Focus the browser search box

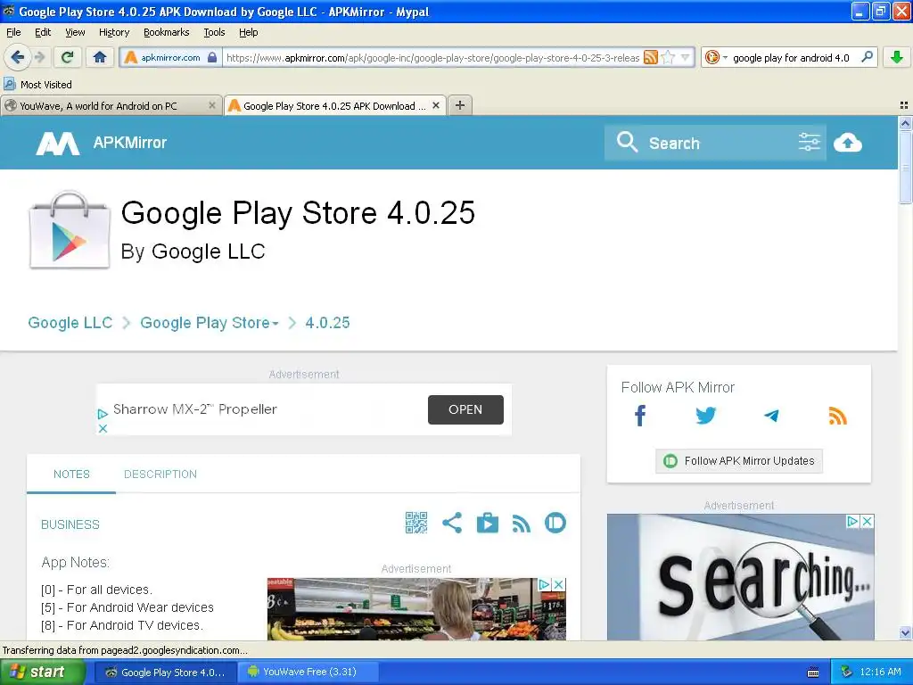(791, 57)
